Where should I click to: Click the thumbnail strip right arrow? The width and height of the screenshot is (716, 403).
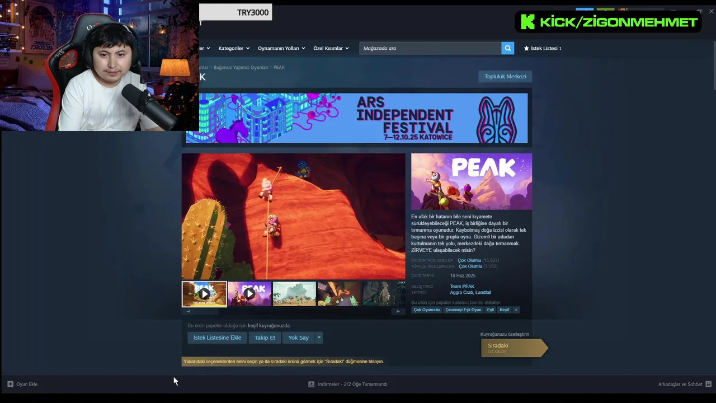398,312
